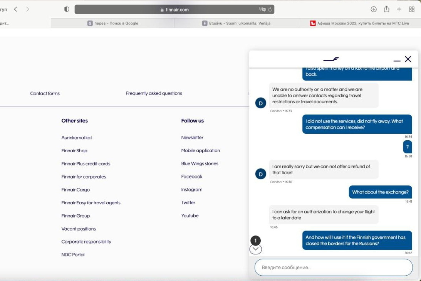Close the Finnair chat with X
Image resolution: width=421 pixels, height=281 pixels.
pos(408,59)
